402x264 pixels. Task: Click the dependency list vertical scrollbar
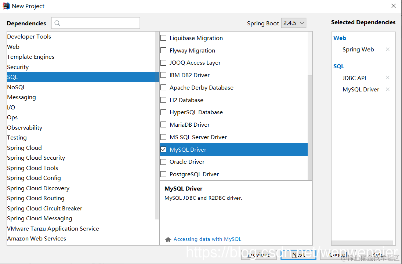point(310,128)
